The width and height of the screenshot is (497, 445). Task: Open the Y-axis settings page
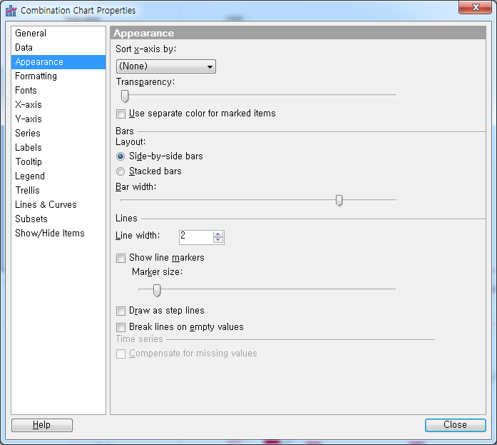(x=58, y=119)
